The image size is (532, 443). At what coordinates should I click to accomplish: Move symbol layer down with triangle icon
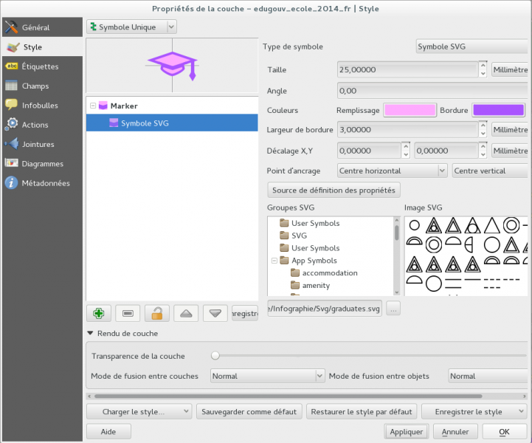215,313
